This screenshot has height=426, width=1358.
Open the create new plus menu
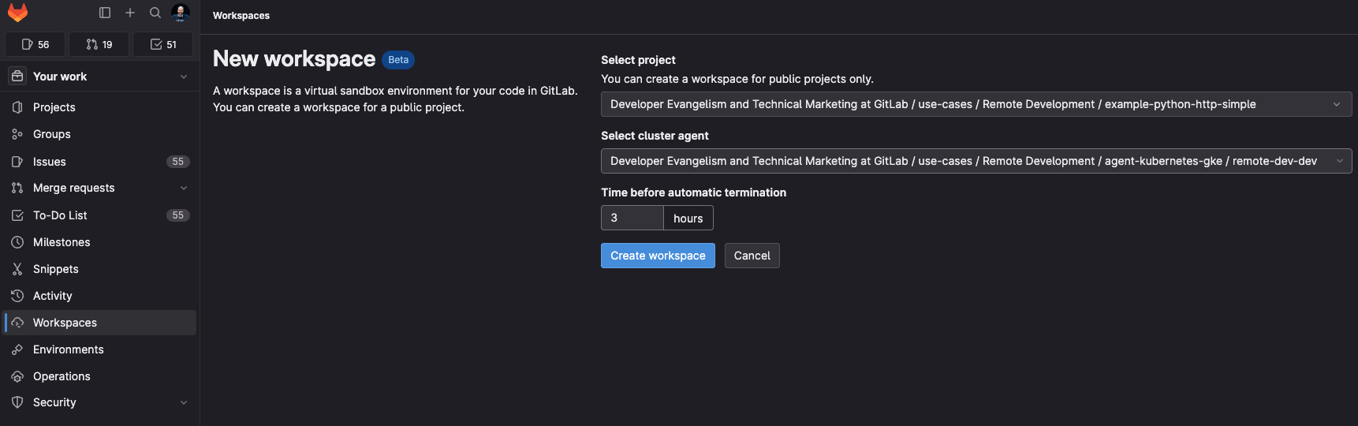(x=130, y=13)
